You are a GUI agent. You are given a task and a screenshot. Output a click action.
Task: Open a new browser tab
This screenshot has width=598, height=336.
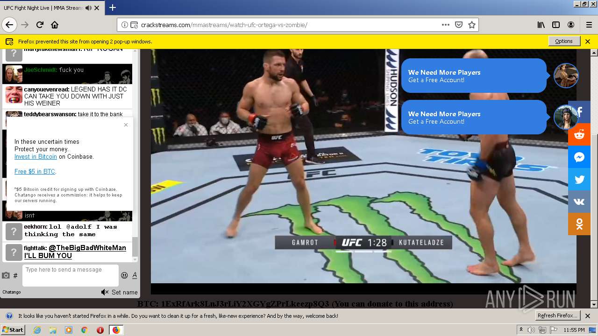point(113,7)
